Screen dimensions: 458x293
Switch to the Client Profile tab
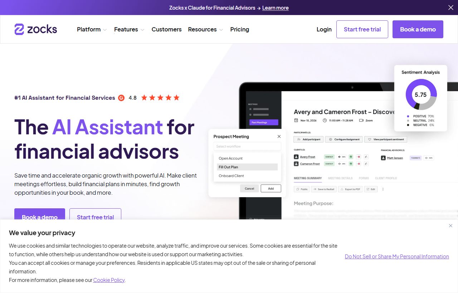386,178
